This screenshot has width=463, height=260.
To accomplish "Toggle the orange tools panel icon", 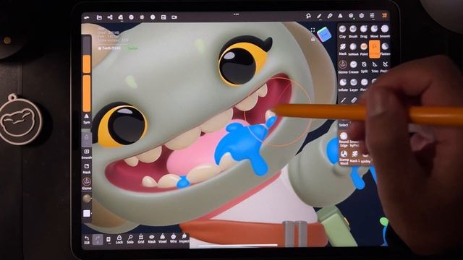I will click(384, 15).
